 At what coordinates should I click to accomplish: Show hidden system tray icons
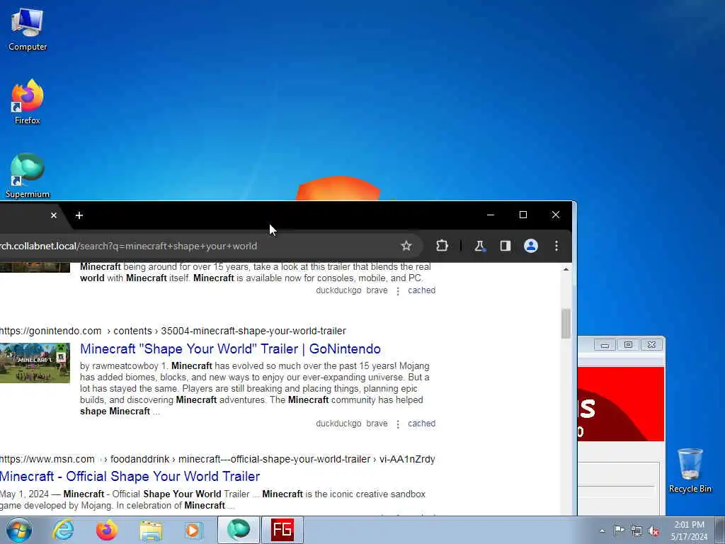[602, 531]
